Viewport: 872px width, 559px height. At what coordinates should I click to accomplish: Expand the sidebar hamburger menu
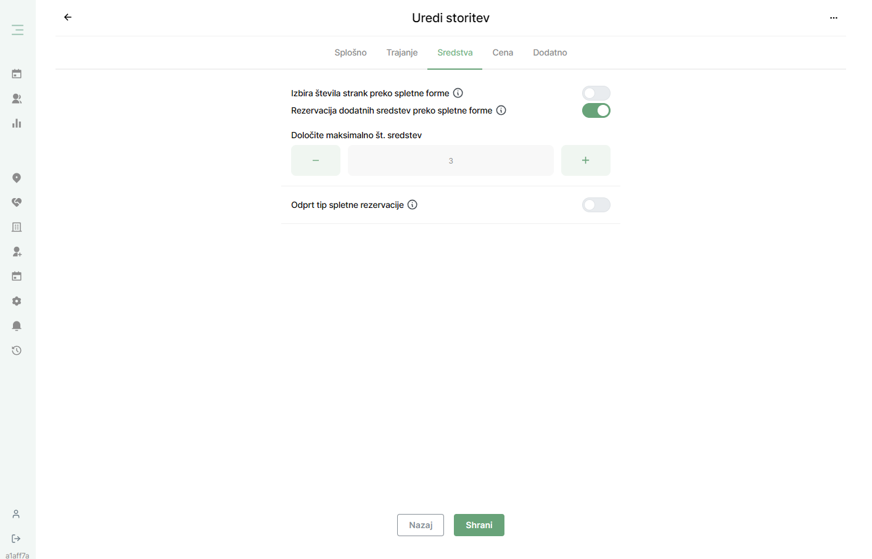pyautogui.click(x=17, y=30)
